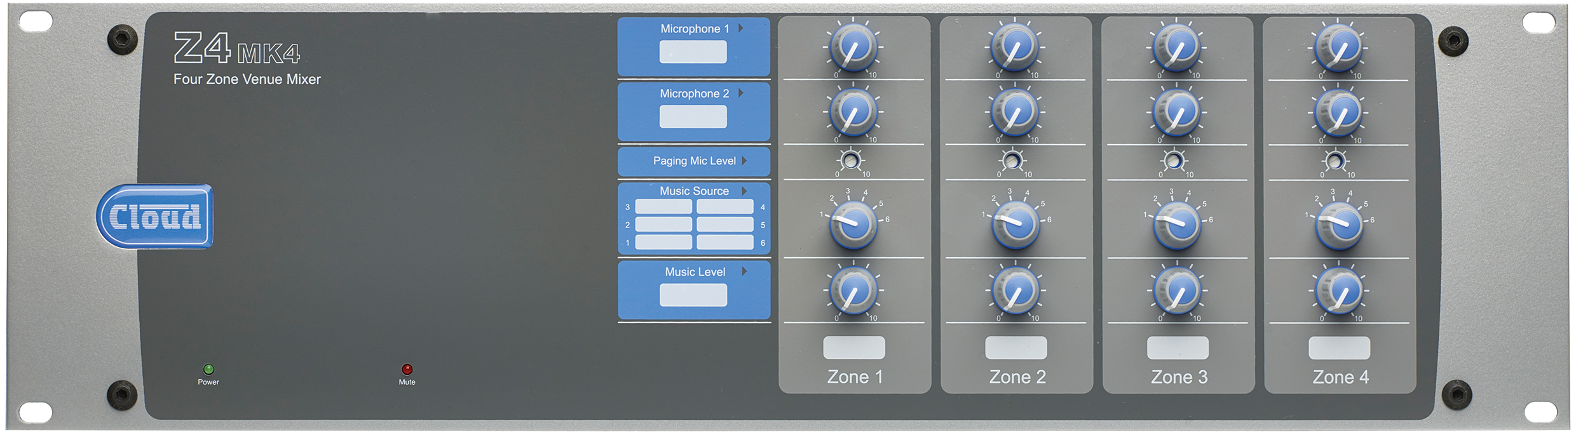Adjust Zone 1 Music Level knob
The height and width of the screenshot is (435, 1576).
coord(853,291)
